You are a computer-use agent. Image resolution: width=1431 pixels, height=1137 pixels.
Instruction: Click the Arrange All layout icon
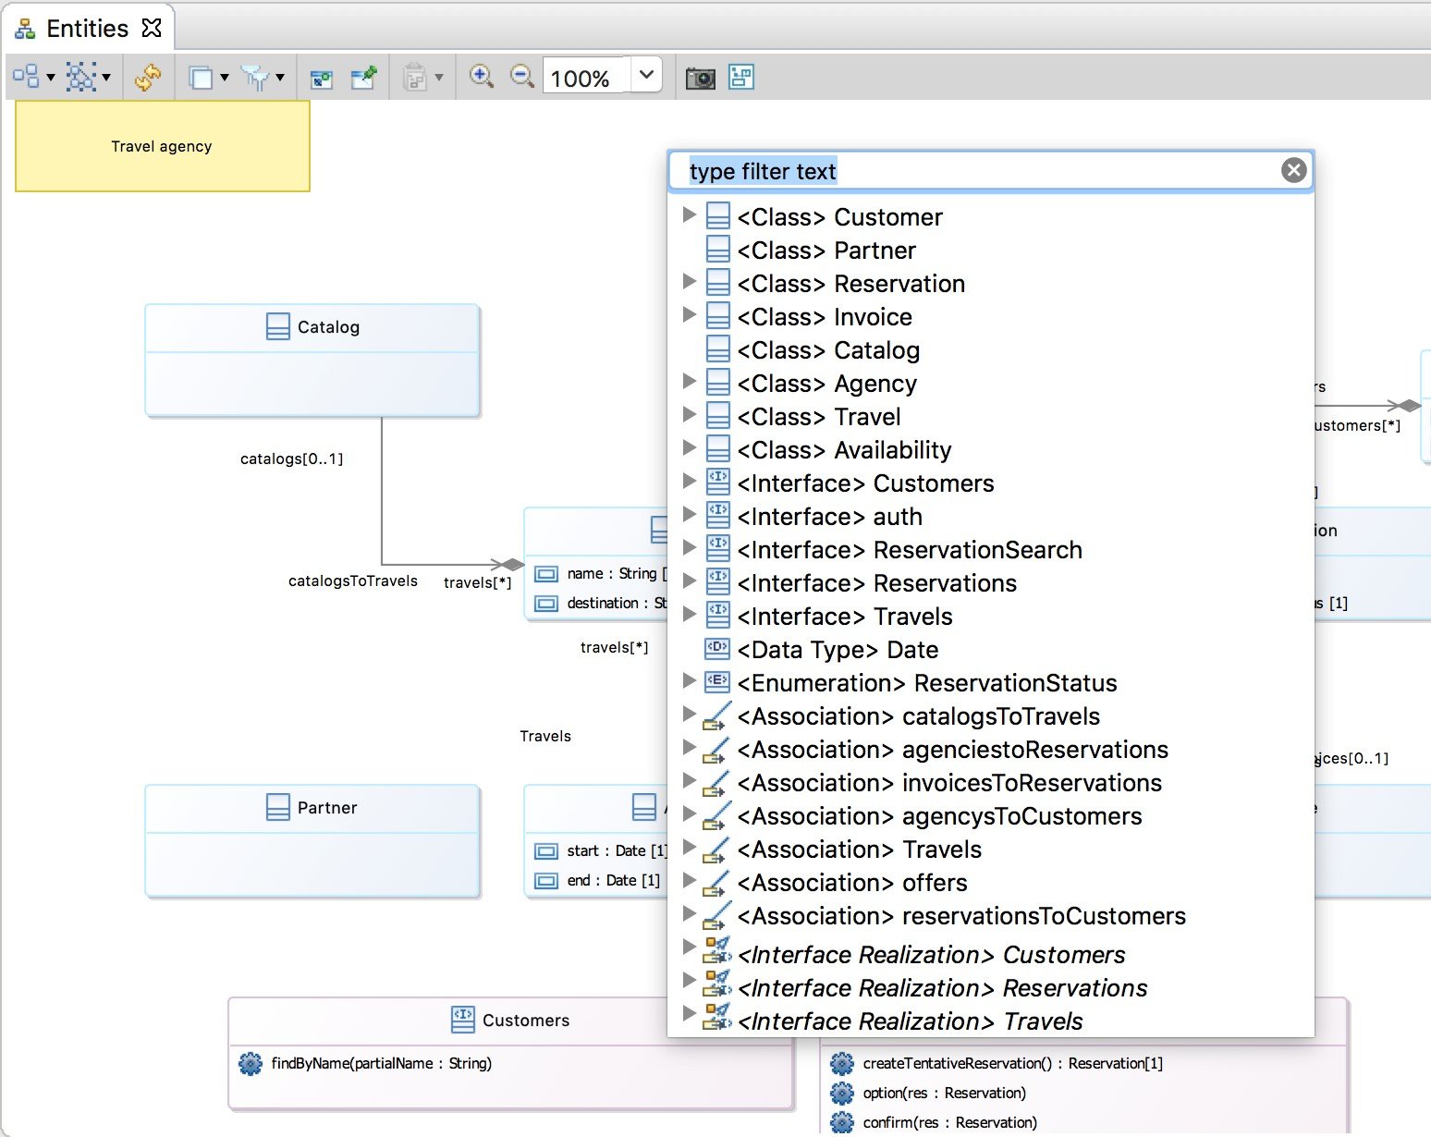click(x=26, y=77)
